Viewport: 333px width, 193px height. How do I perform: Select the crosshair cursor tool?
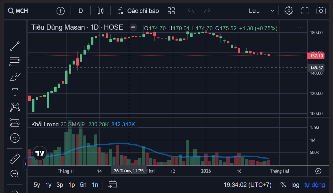pos(15,31)
